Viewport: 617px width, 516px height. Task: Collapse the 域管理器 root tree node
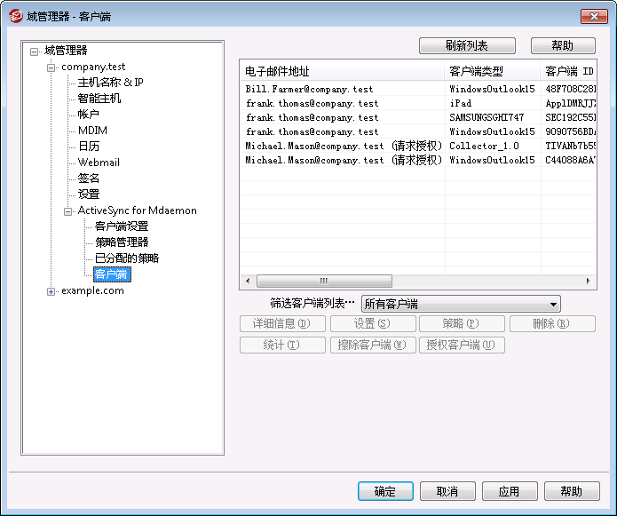point(35,52)
